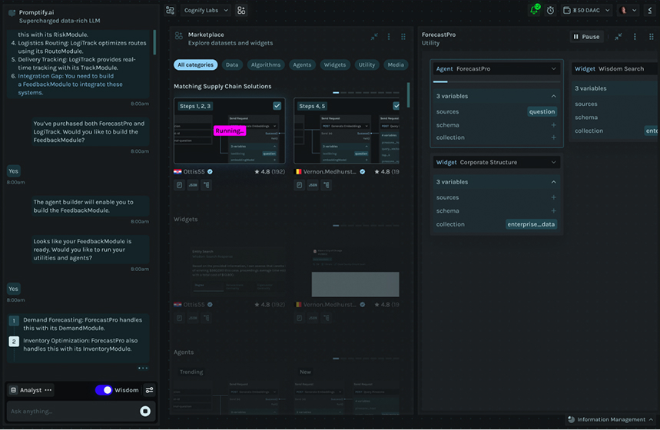Pause the ForecastPro utility run
Image resolution: width=660 pixels, height=430 pixels.
(x=586, y=37)
